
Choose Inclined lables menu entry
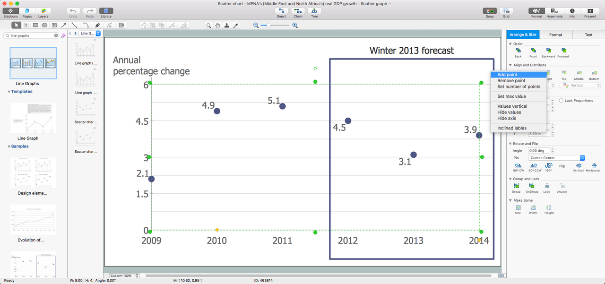point(519,128)
